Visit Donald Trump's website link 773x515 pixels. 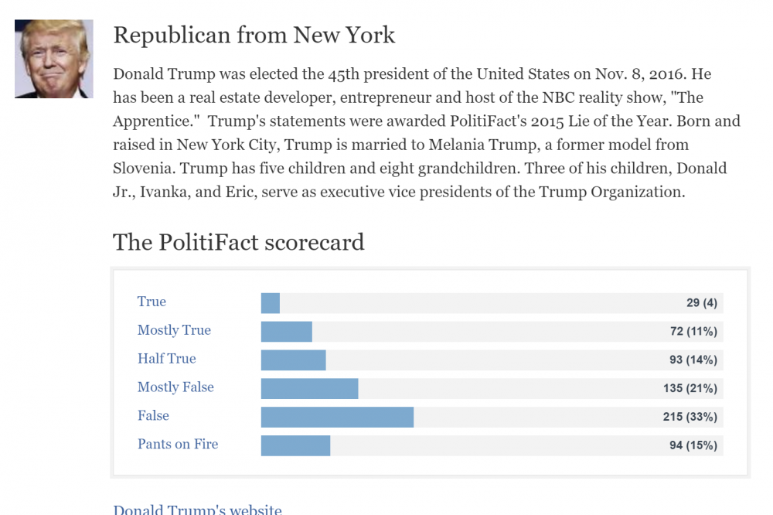click(x=198, y=509)
